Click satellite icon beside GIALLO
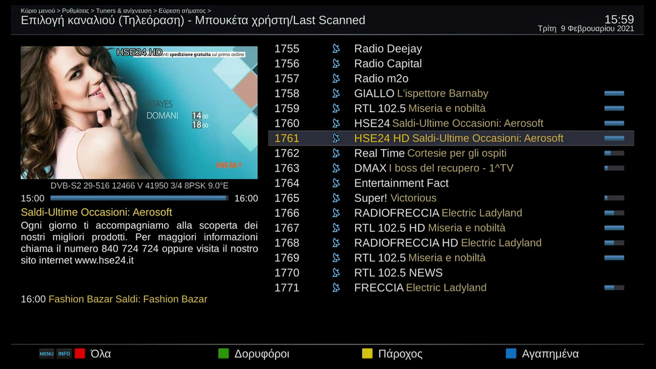 (x=336, y=93)
